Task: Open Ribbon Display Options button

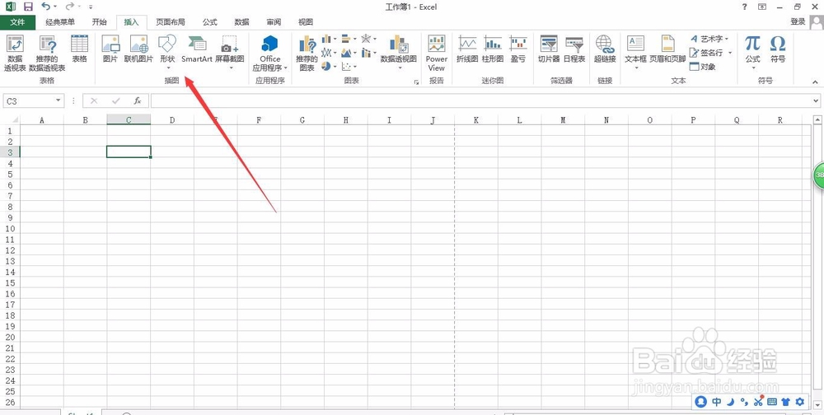Action: pyautogui.click(x=762, y=7)
